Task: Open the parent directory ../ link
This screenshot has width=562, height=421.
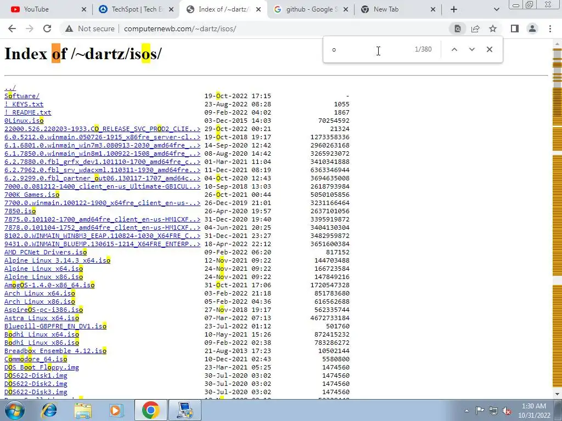Action: tap(10, 88)
